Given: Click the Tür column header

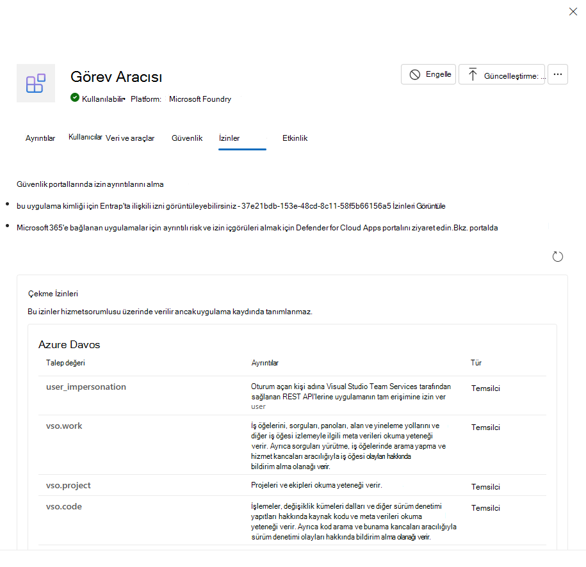Looking at the screenshot, I should [x=476, y=363].
